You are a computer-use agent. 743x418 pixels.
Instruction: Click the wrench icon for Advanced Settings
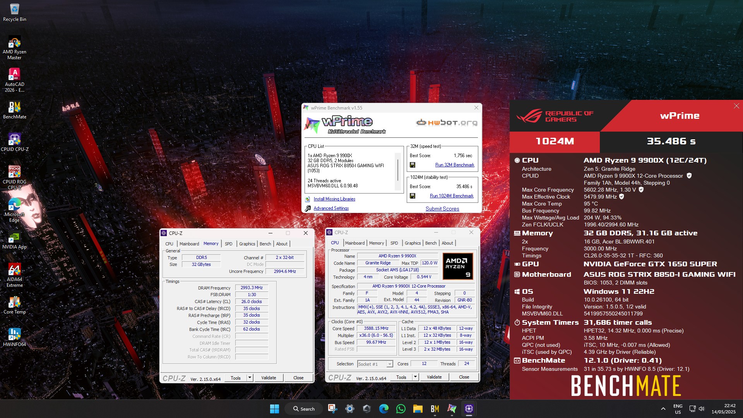tap(308, 209)
